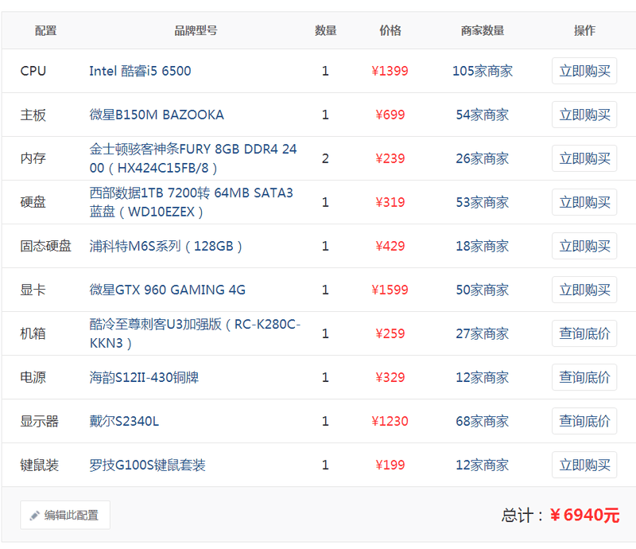Click the 26家商家 link
The width and height of the screenshot is (636, 549).
483,159
